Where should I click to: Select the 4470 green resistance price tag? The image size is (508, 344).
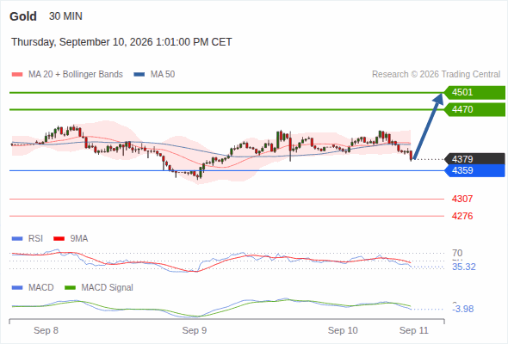(474, 110)
